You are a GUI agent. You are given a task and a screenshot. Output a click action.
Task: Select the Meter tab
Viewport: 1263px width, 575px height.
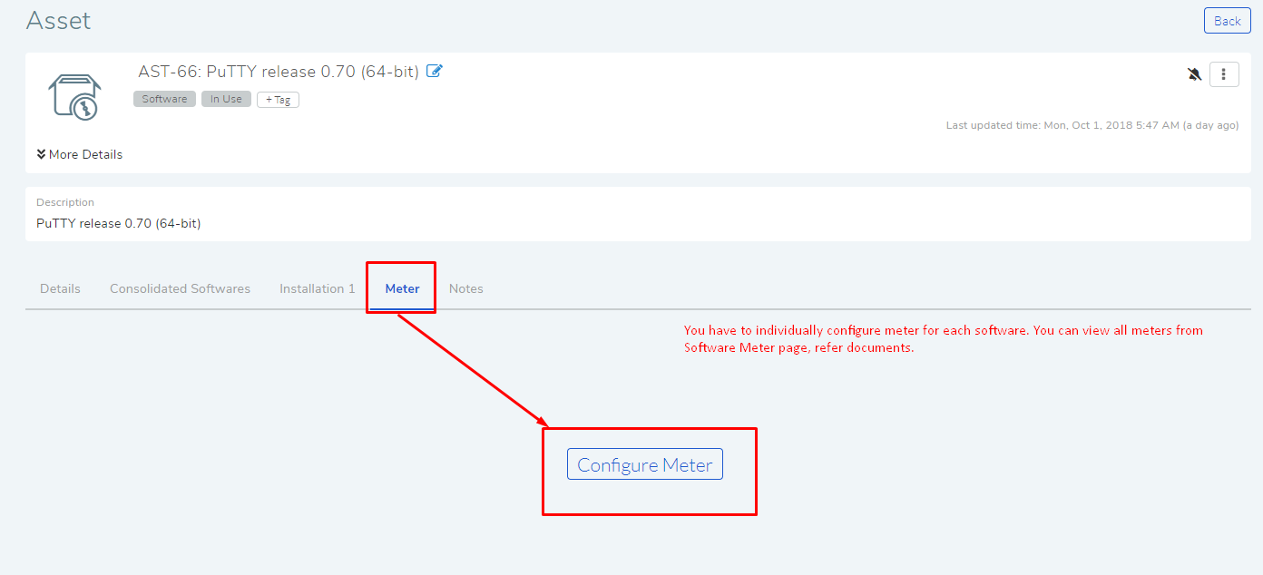pos(402,288)
